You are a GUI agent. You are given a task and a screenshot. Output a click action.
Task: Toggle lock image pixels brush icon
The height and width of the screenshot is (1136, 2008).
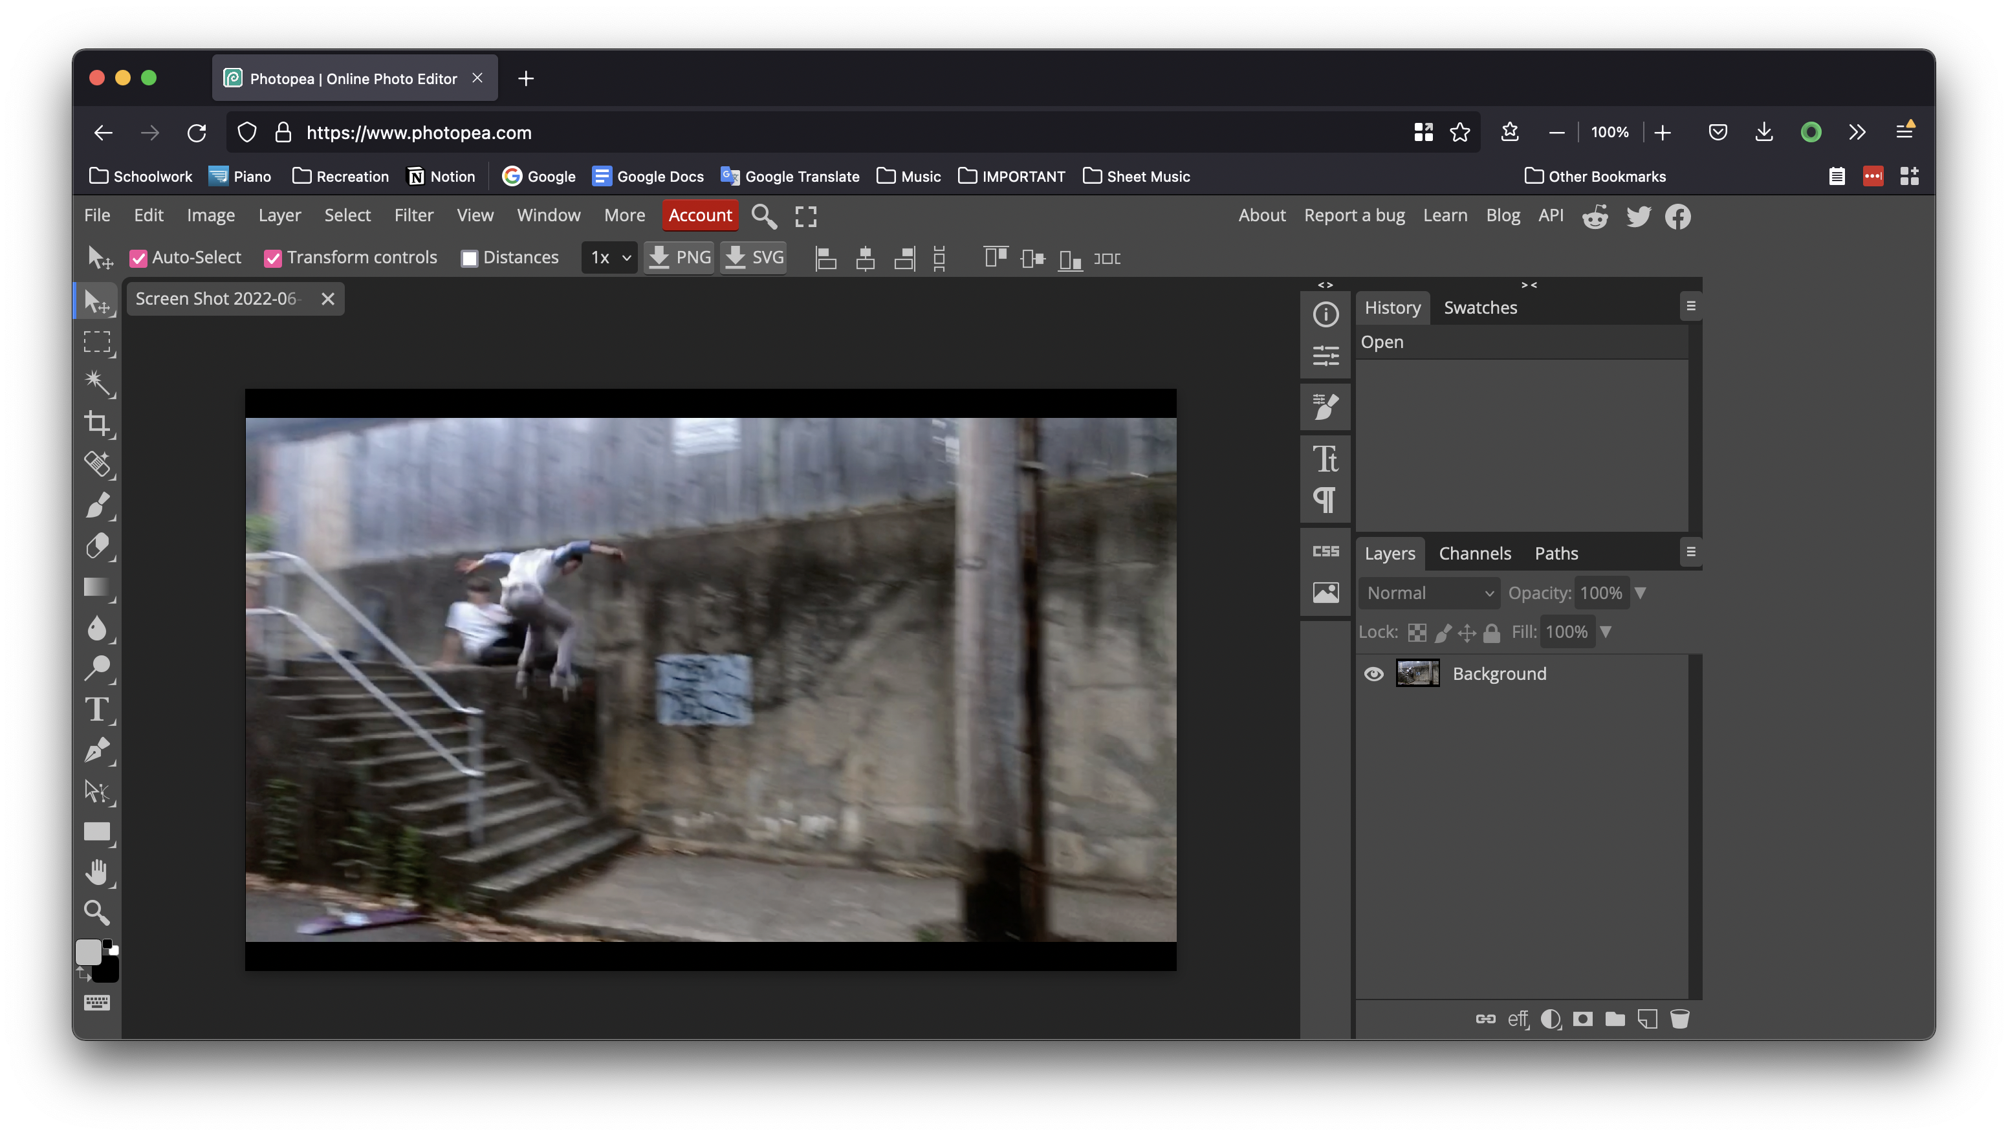click(1443, 632)
